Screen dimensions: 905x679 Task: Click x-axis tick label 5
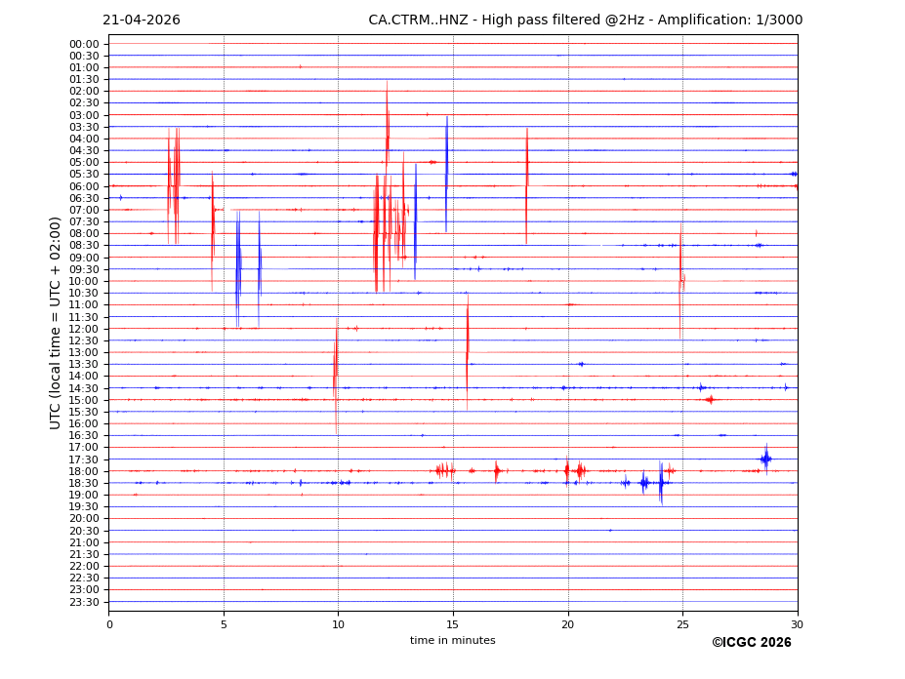tap(224, 624)
